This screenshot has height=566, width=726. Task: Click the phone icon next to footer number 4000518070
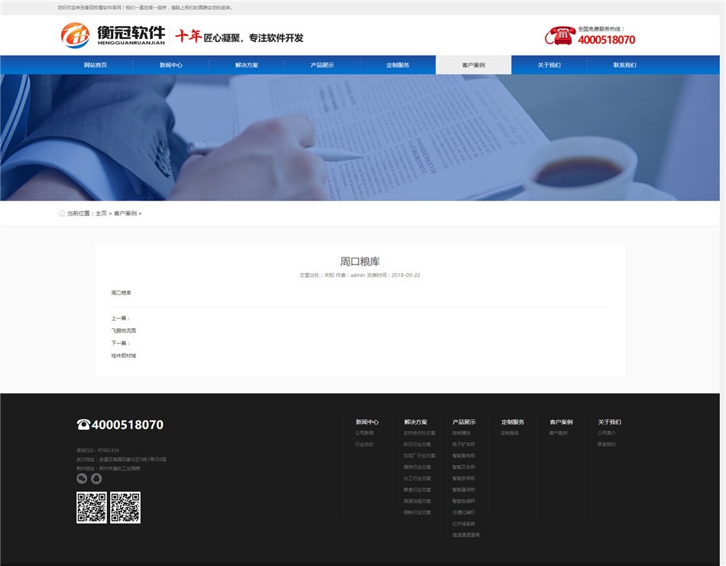[83, 424]
